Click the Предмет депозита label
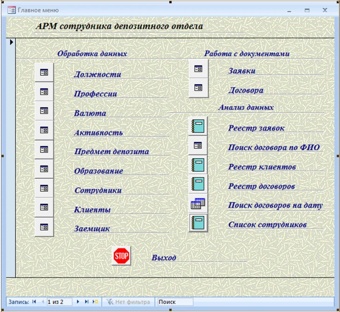The height and width of the screenshot is (312, 340). [x=111, y=152]
